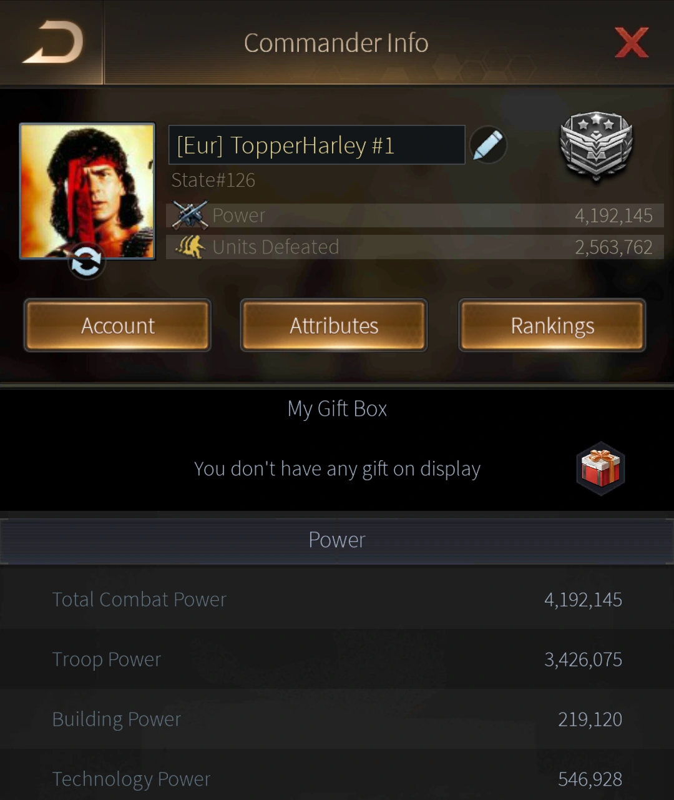Viewport: 674px width, 800px height.
Task: Select the Total Combat Power row
Action: pyautogui.click(x=337, y=600)
